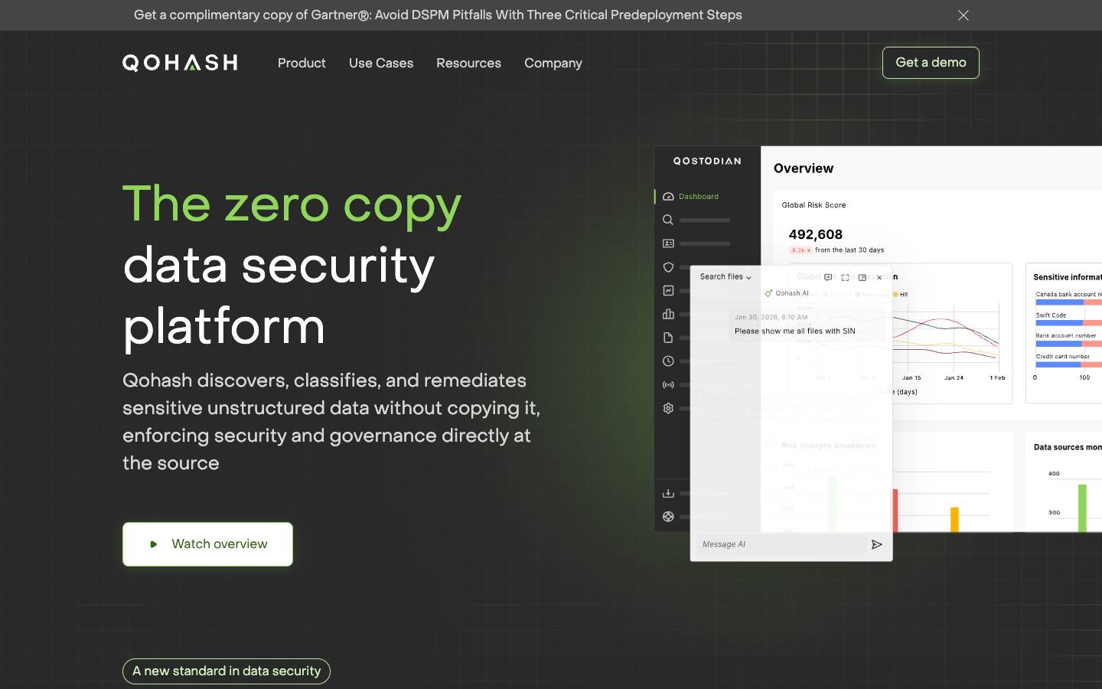Click the Qohash logo
This screenshot has height=689, width=1102.
pos(180,63)
